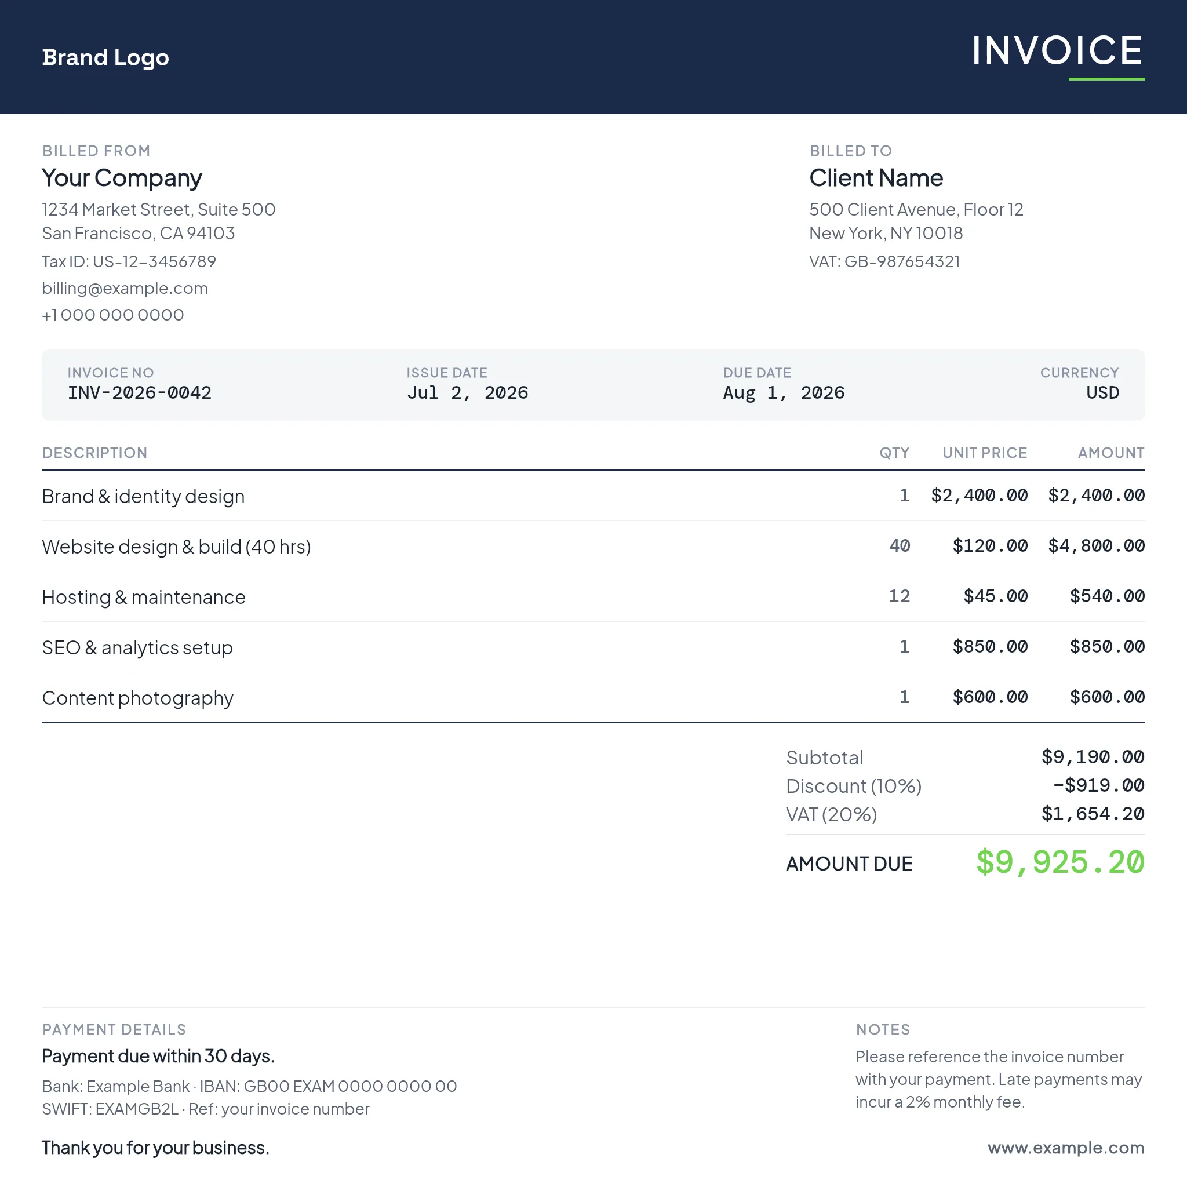Click the Subtotal label
The height and width of the screenshot is (1187, 1187).
point(825,758)
